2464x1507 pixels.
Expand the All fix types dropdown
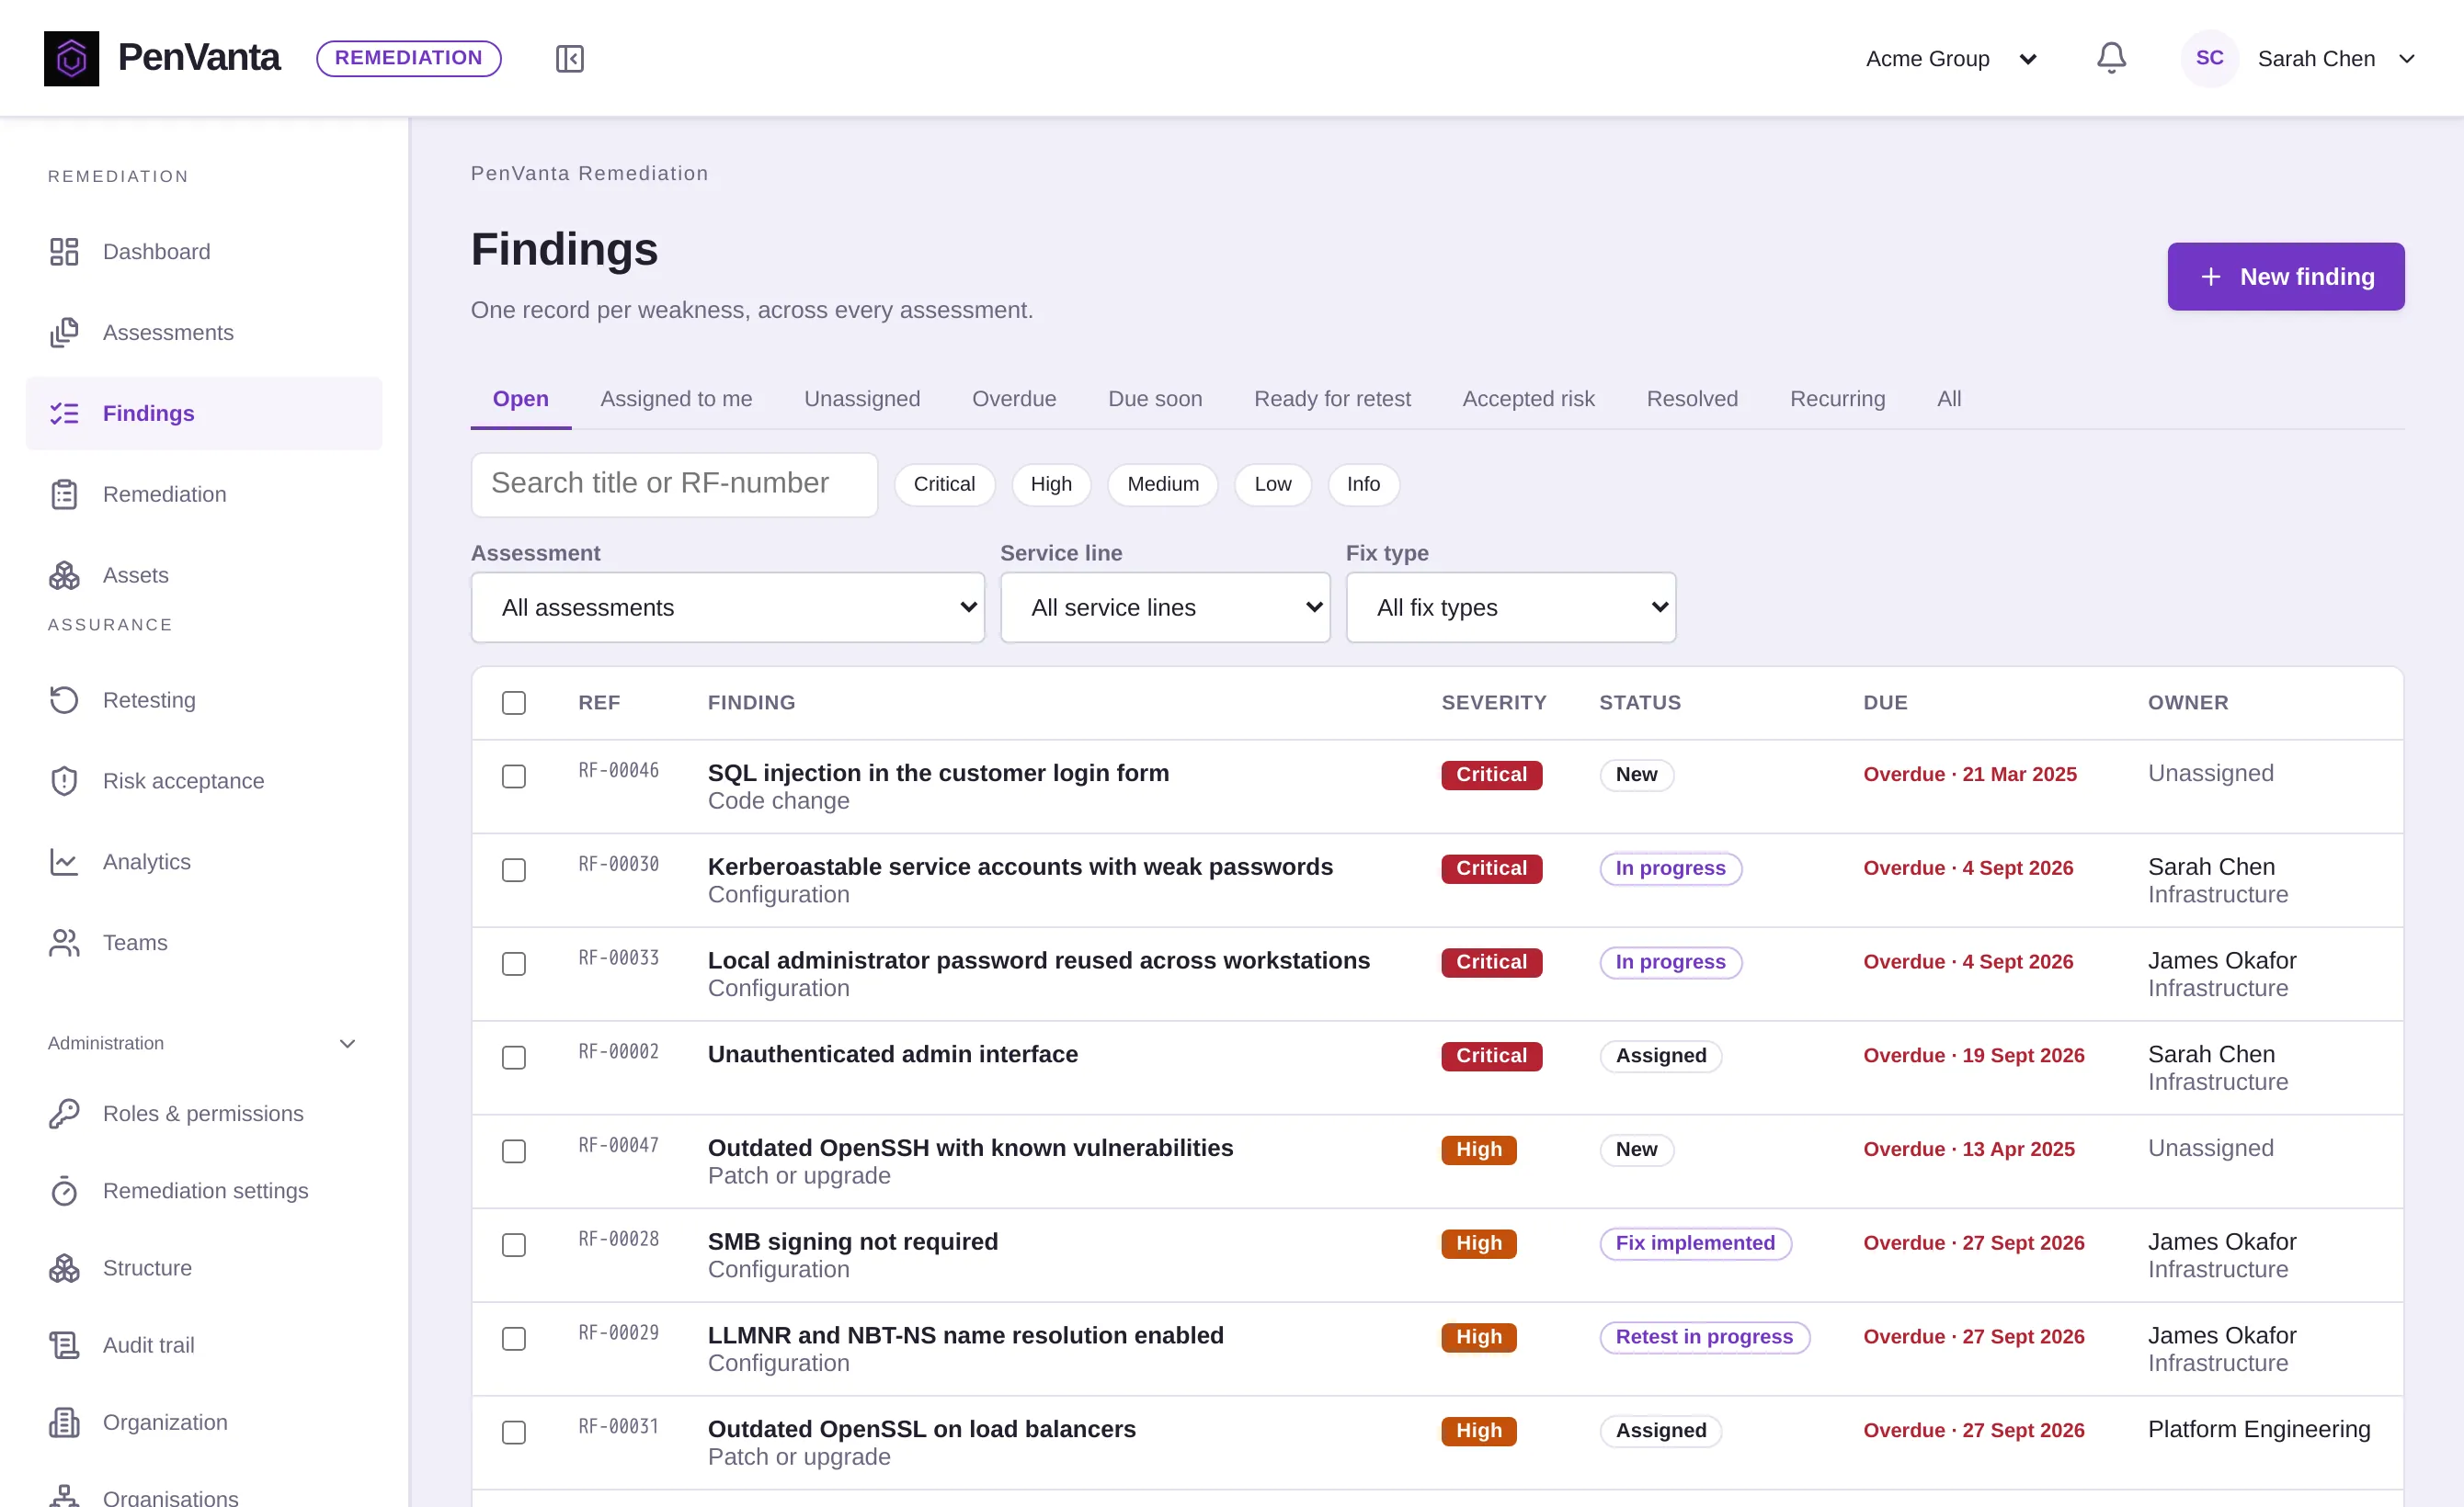tap(1511, 607)
